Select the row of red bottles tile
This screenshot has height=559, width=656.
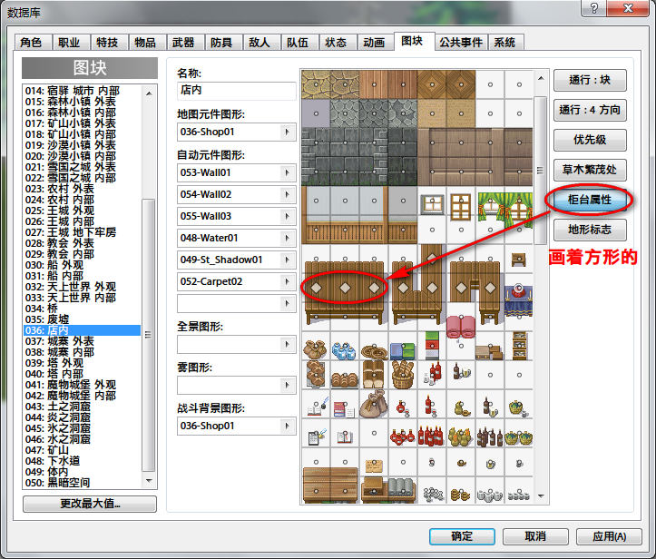point(431,436)
